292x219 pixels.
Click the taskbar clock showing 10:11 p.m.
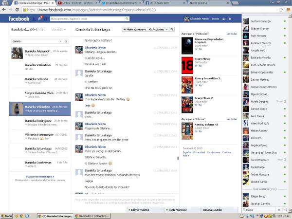(x=283, y=216)
